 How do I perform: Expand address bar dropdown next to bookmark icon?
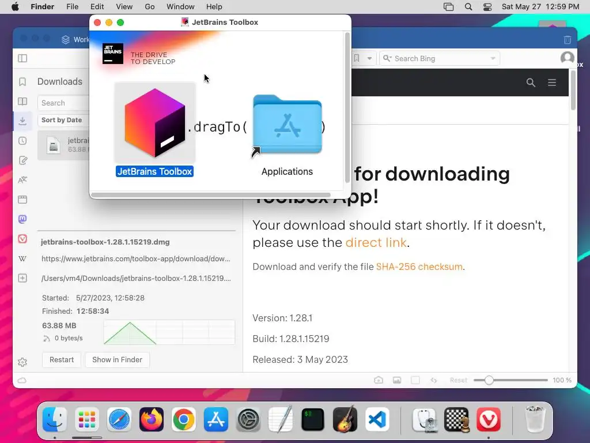369,58
